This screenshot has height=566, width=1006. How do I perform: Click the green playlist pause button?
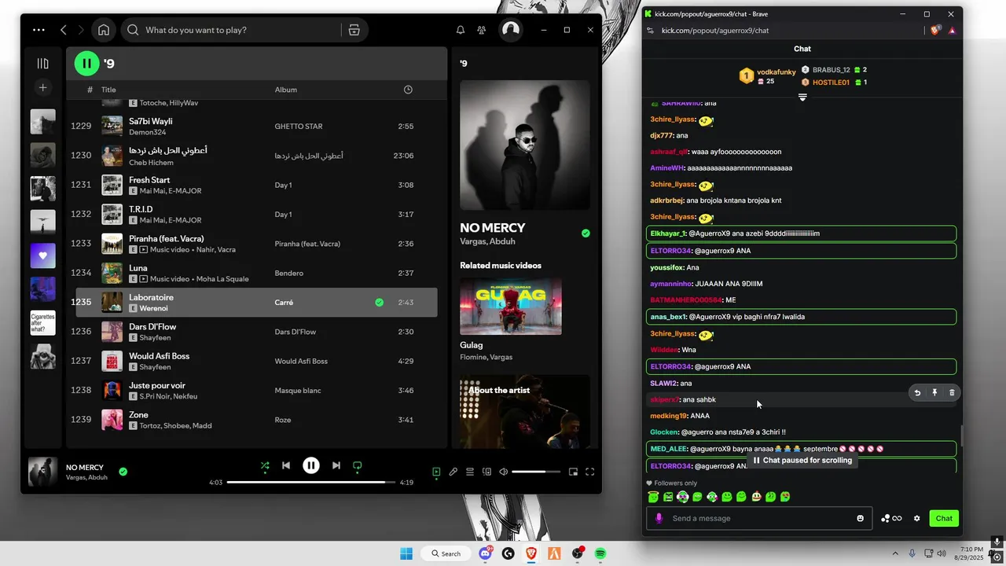coord(87,64)
